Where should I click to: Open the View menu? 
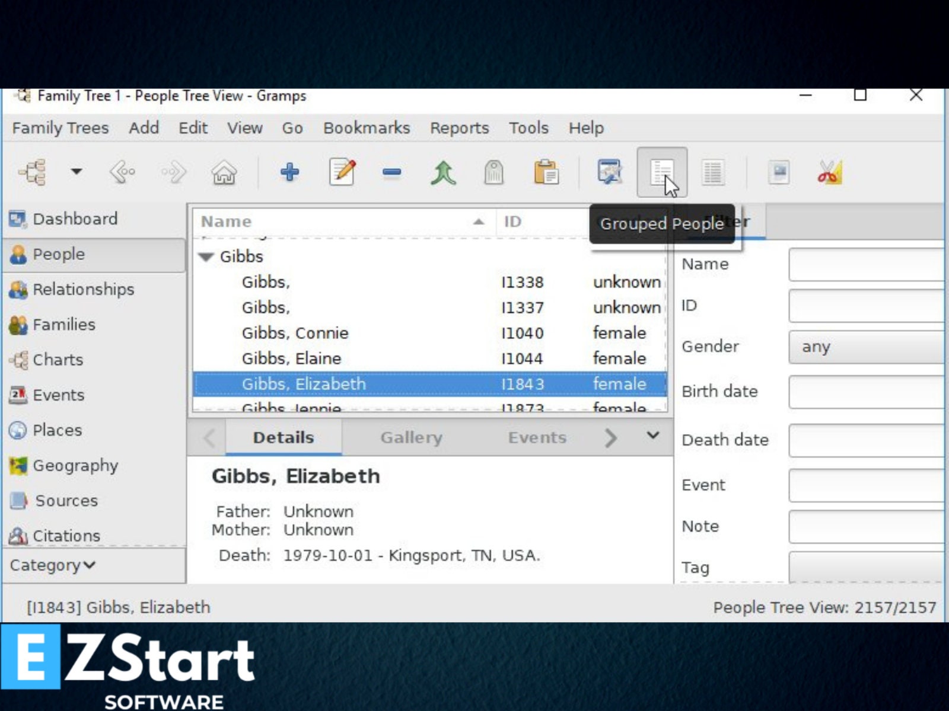245,128
